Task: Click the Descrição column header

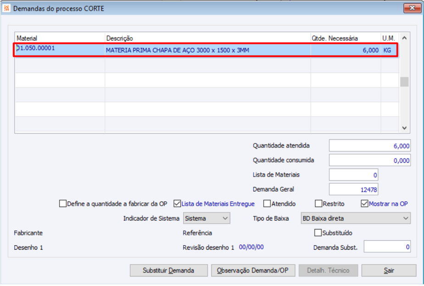Action: pyautogui.click(x=207, y=38)
